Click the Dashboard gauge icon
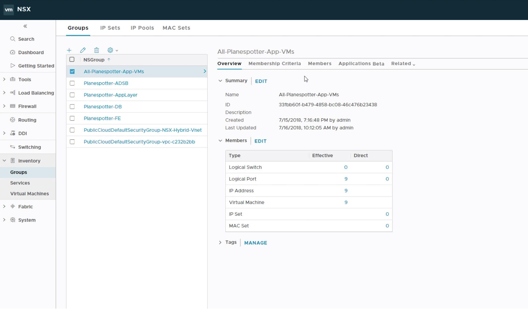The width and height of the screenshot is (528, 309). 13,52
